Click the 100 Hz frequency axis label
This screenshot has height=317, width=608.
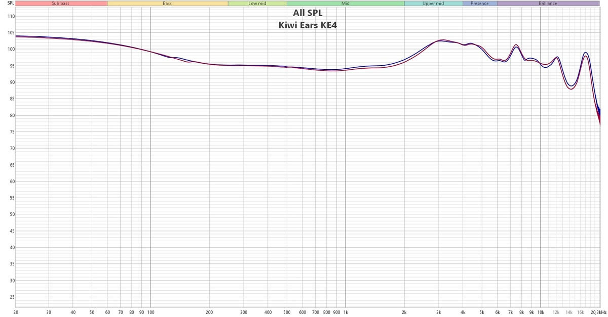click(150, 313)
